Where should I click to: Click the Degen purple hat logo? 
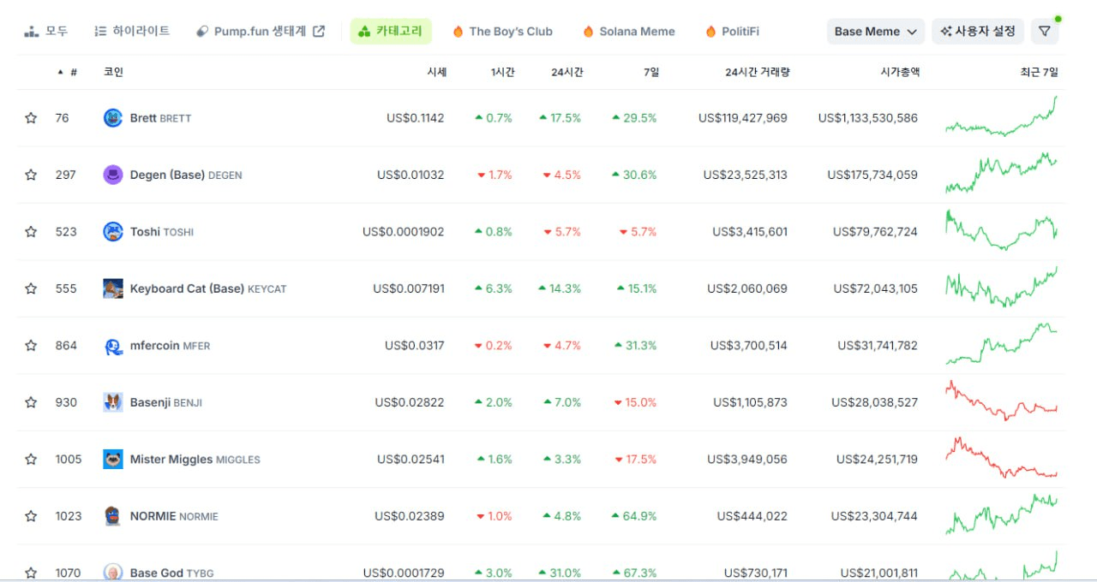click(x=113, y=175)
